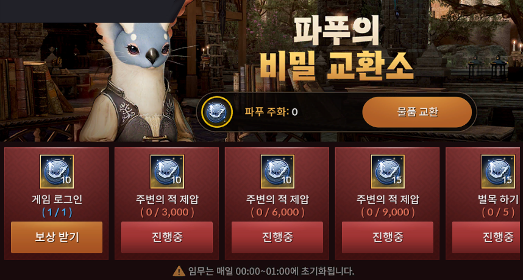Click the daily reset notice text at bottom

pyautogui.click(x=271, y=271)
